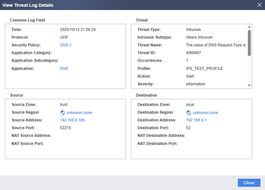Open the DNS-1 security policy link

66,45
